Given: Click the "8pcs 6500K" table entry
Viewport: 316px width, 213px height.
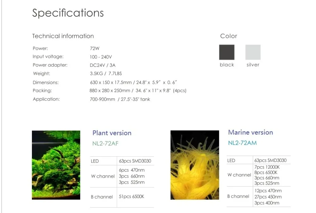Looking at the screenshot, I should [x=266, y=172].
